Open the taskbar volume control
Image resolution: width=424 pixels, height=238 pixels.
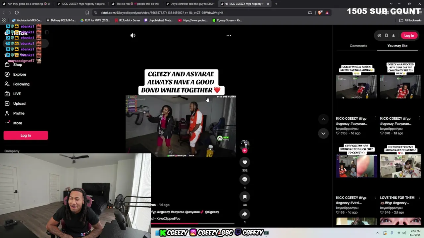[x=404, y=233]
